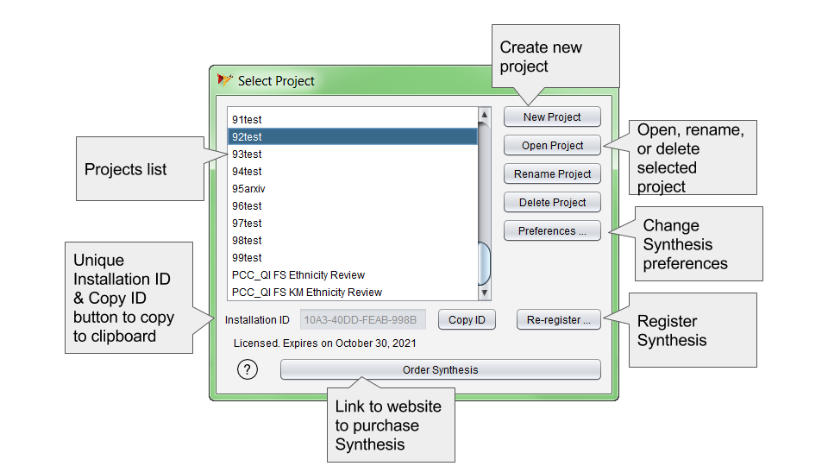Select the 91test project

pyautogui.click(x=248, y=120)
